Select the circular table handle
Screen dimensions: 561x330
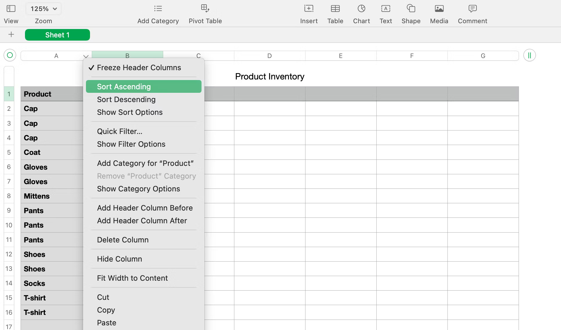10,55
